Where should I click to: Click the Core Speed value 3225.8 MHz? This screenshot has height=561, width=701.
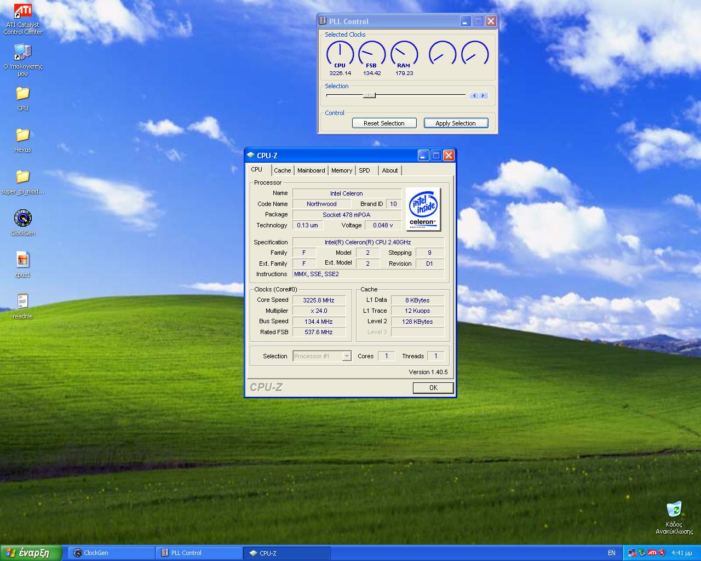point(319,300)
